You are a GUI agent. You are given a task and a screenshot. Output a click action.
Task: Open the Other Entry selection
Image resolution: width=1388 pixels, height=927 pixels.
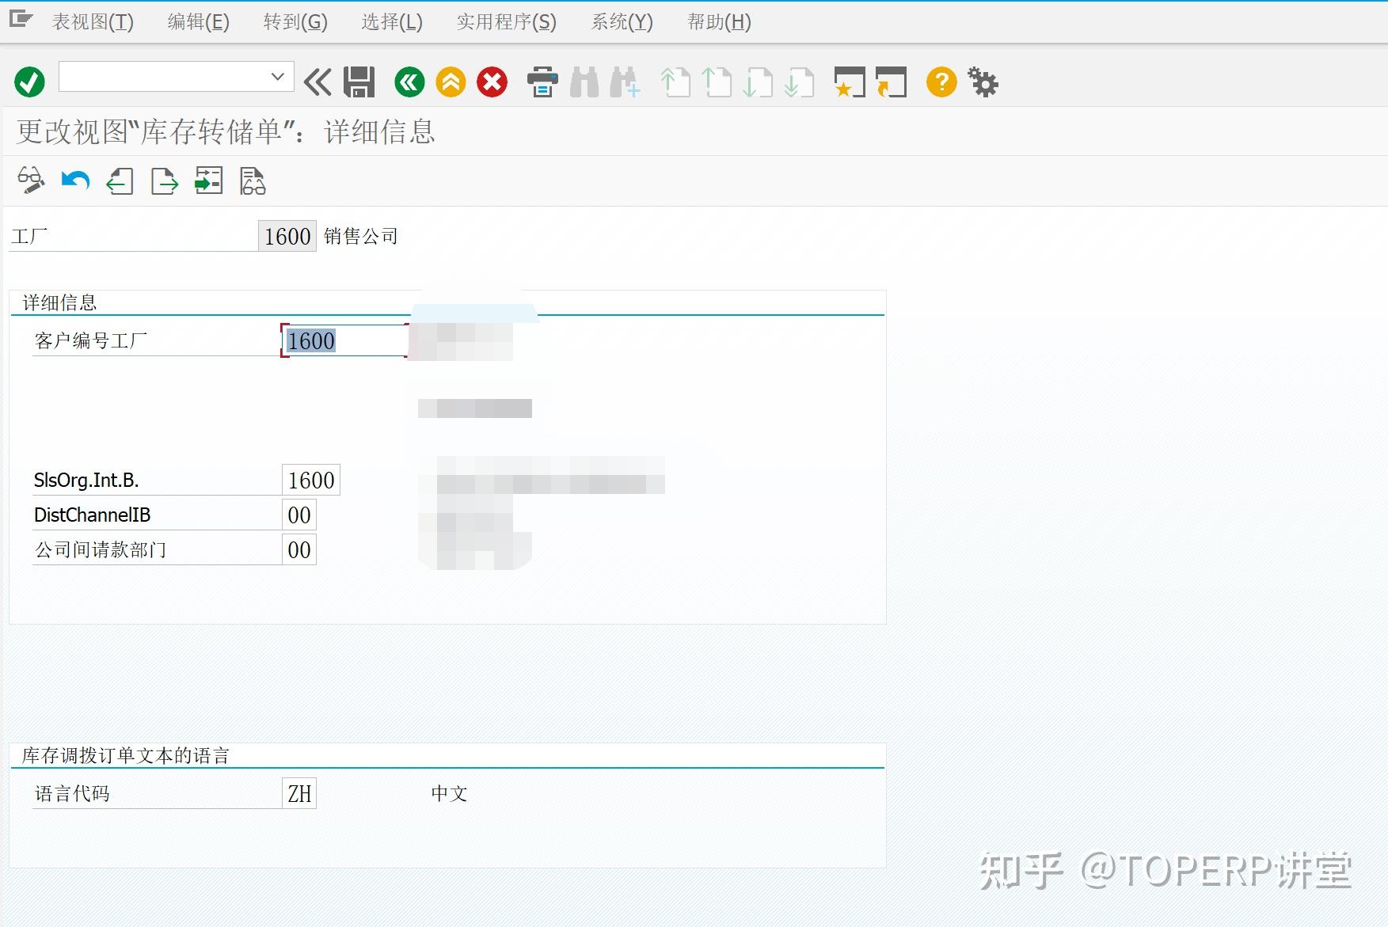[x=207, y=180]
